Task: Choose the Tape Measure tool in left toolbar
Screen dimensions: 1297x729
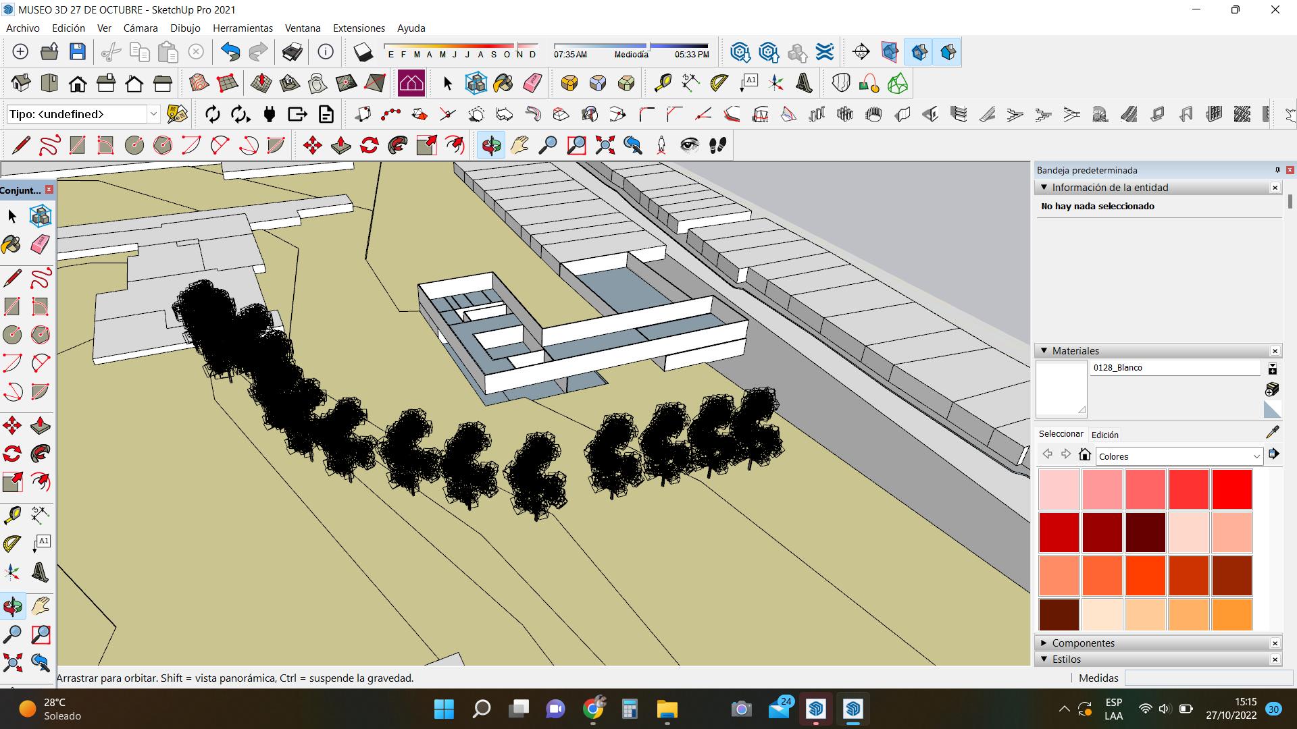Action: pyautogui.click(x=12, y=516)
